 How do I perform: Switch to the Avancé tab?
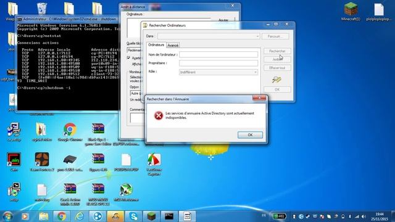(173, 45)
